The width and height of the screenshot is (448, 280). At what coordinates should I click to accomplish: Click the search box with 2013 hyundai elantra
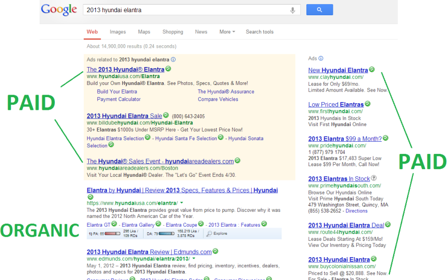pos(191,10)
